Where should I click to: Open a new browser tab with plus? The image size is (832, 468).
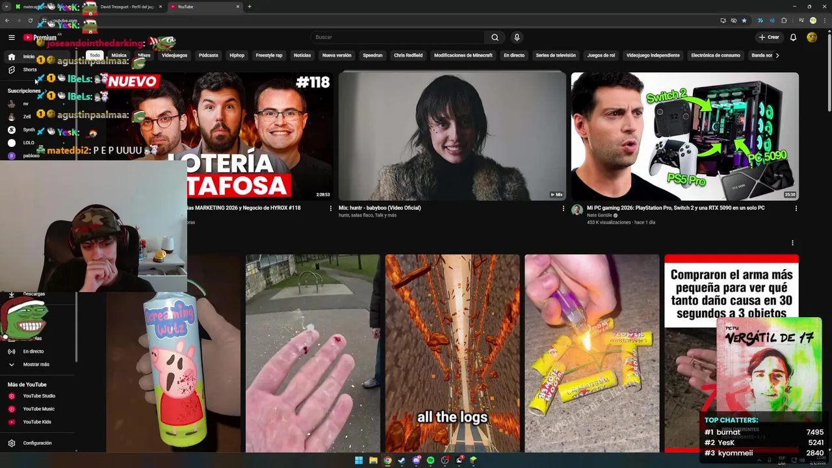(x=250, y=6)
